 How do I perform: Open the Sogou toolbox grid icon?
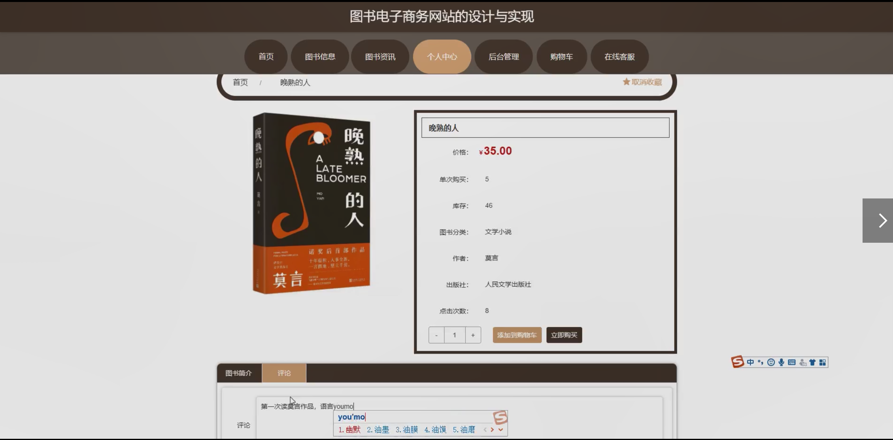[823, 363]
